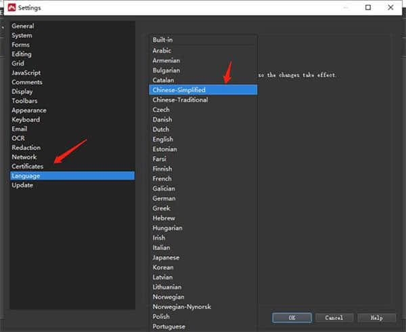Open the Redaction settings category
Screen dimensions: 406x332
(26, 148)
